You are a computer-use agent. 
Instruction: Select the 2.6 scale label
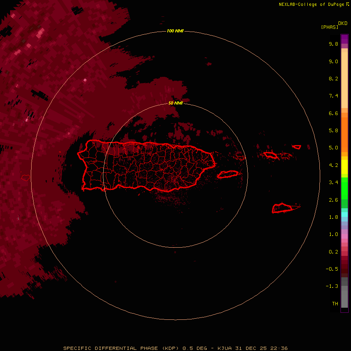pyautogui.click(x=333, y=200)
